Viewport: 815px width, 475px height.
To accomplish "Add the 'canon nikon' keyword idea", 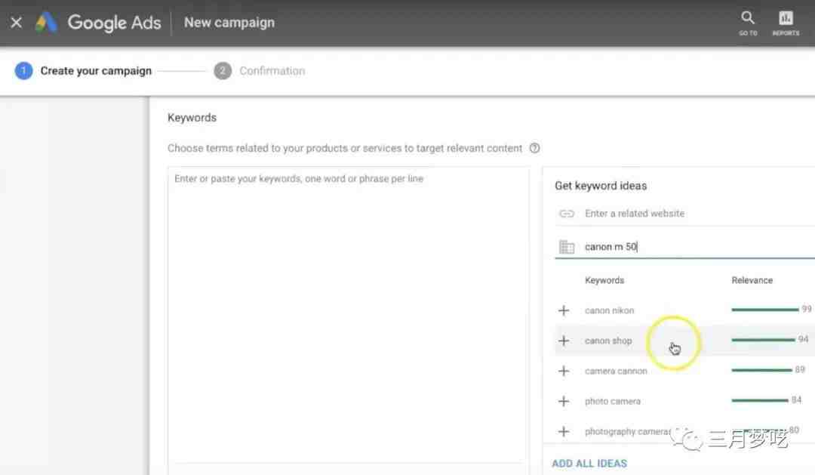I will click(x=564, y=310).
